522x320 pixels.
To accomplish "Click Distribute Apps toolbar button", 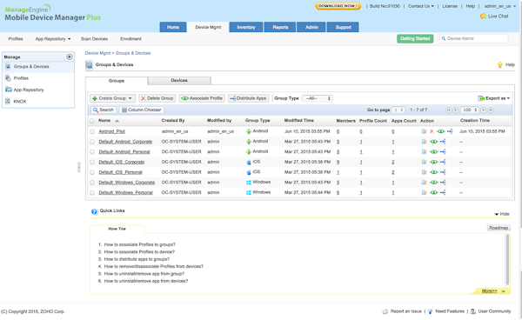I will [248, 98].
